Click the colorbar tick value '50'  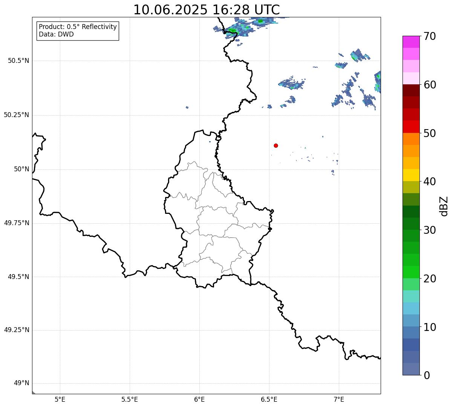[430, 133]
